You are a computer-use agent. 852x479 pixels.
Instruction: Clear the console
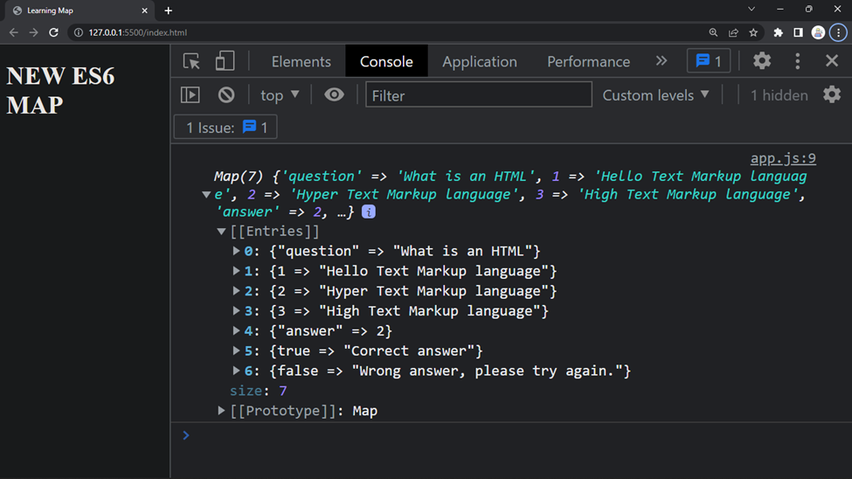pyautogui.click(x=226, y=95)
